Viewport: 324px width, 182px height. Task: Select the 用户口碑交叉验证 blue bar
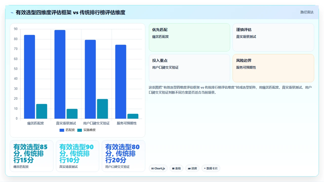pyautogui.click(x=90, y=79)
